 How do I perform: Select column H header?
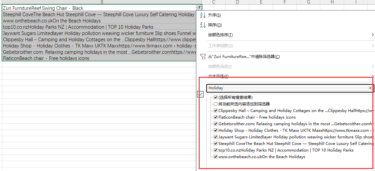[332, 2]
